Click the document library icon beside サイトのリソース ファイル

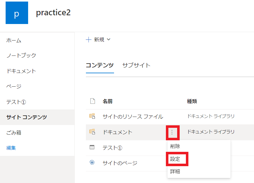coord(93,116)
